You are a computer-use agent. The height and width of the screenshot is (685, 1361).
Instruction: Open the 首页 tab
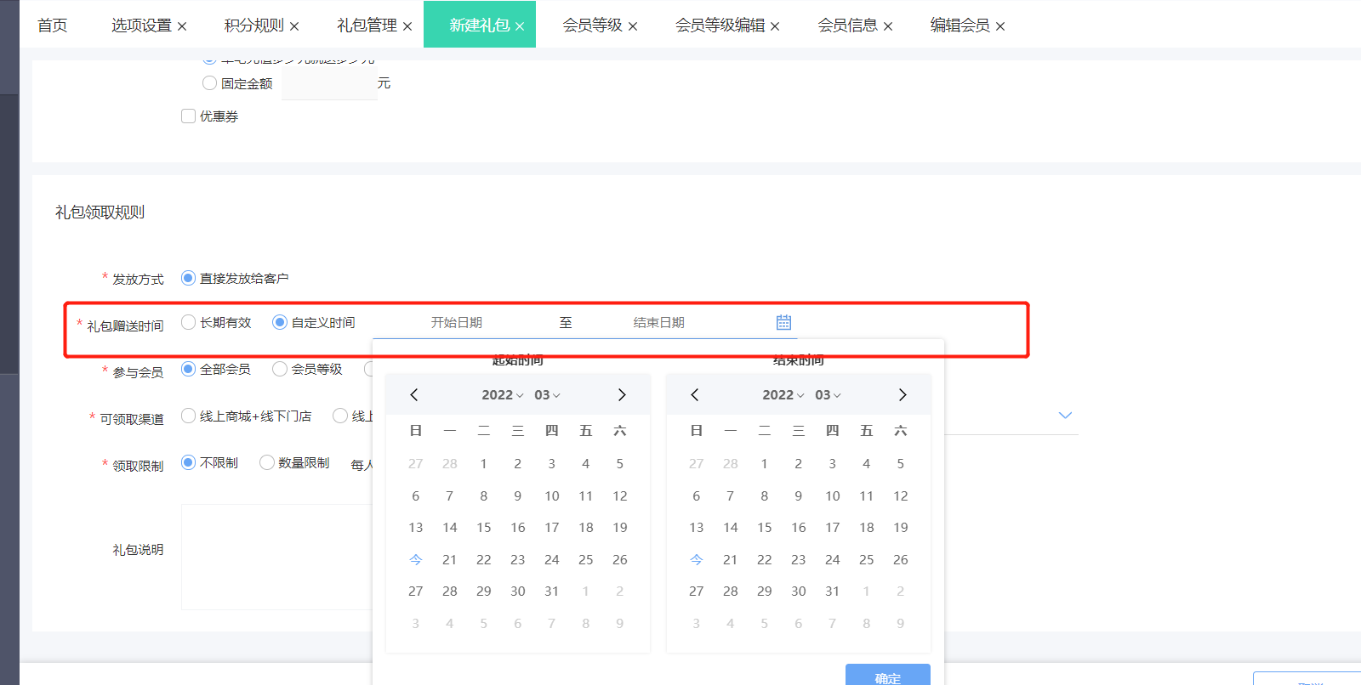(x=52, y=25)
